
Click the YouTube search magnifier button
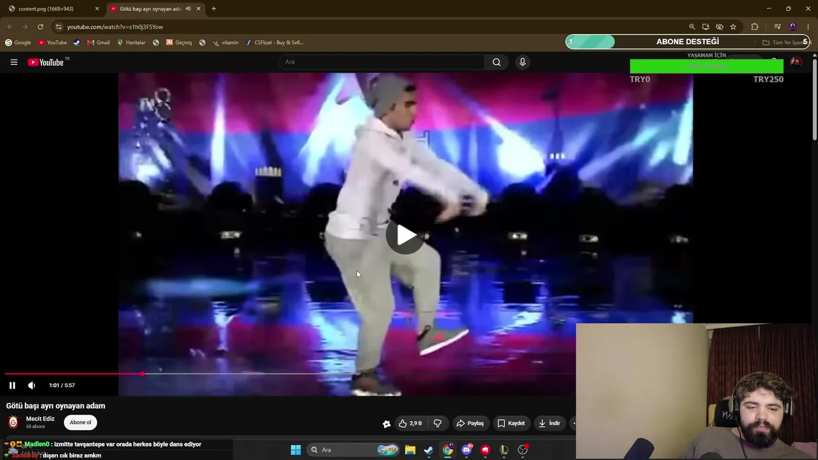coord(497,62)
